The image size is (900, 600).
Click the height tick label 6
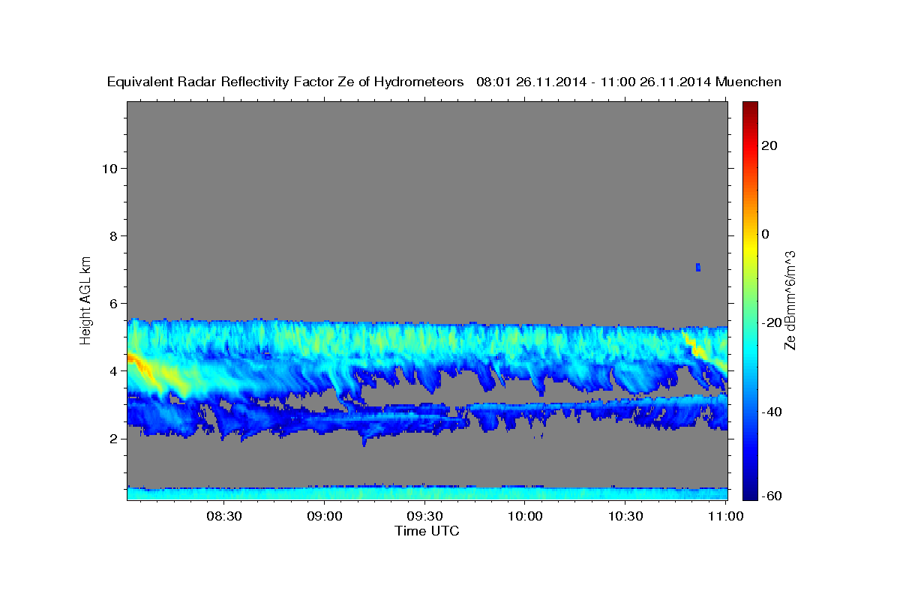click(113, 303)
